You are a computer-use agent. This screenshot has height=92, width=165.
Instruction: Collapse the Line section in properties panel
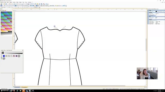[x=148, y=17]
